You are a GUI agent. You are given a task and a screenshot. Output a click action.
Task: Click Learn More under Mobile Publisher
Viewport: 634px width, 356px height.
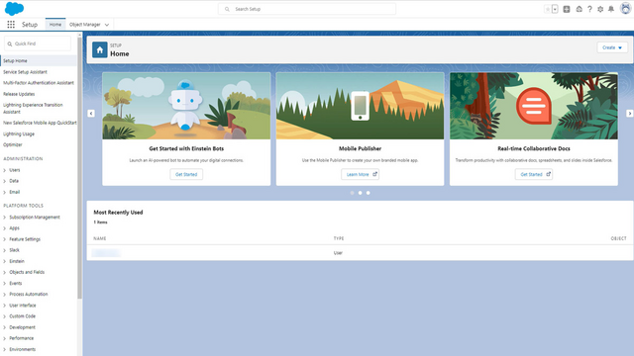pos(361,174)
